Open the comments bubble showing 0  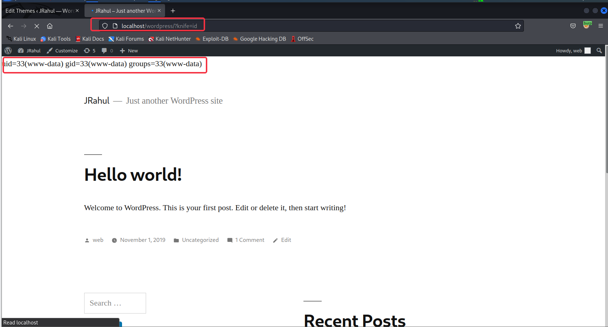107,51
